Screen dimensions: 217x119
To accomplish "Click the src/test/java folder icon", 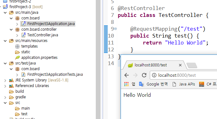I will click(11, 63).
